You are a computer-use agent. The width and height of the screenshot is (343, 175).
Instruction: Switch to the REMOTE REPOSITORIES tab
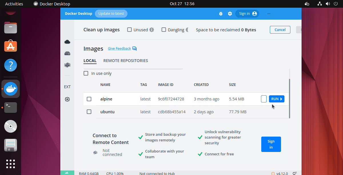tap(125, 60)
